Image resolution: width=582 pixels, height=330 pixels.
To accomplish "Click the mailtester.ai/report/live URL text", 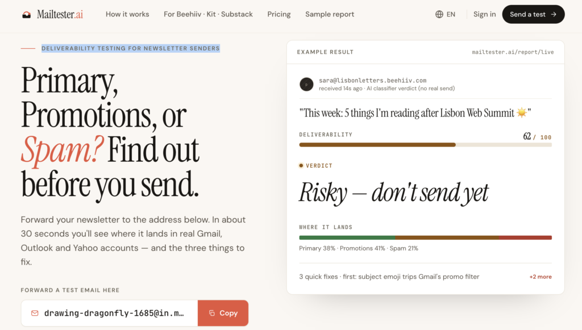I will (x=513, y=52).
